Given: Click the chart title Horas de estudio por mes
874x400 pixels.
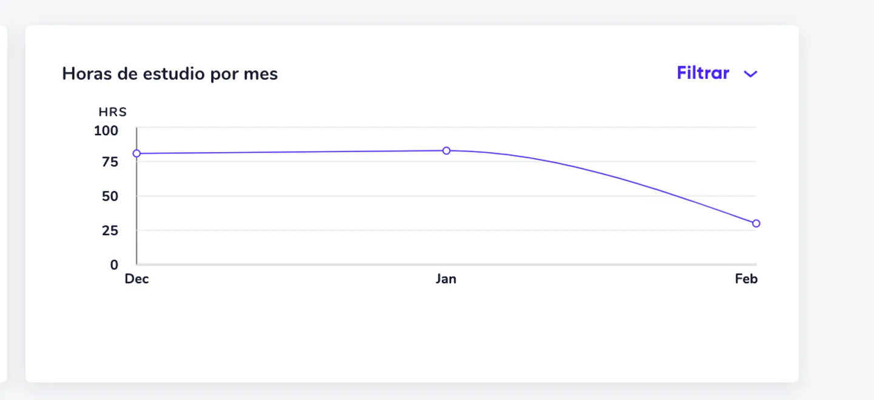Looking at the screenshot, I should [x=170, y=74].
